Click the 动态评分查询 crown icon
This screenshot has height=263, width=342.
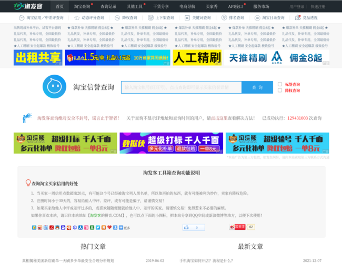tap(77, 18)
